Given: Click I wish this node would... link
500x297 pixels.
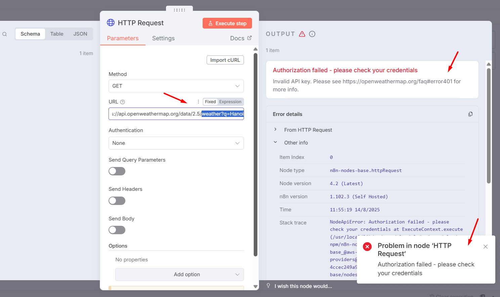Looking at the screenshot, I should click(x=303, y=286).
